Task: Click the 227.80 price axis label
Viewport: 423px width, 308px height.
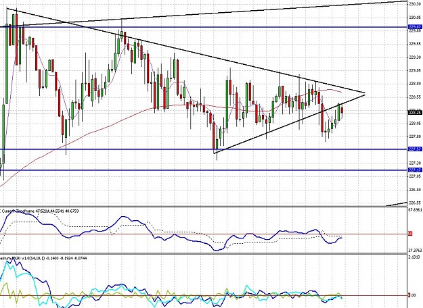Action: point(415,136)
